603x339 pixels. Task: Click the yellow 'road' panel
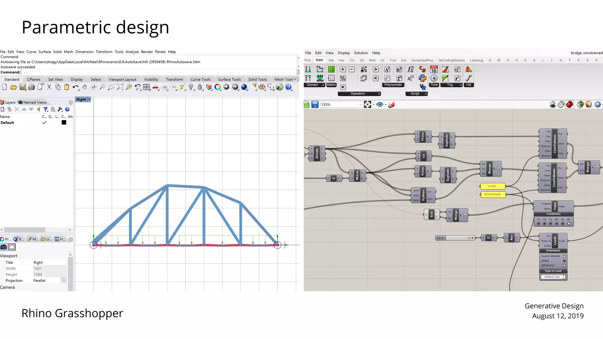click(493, 186)
